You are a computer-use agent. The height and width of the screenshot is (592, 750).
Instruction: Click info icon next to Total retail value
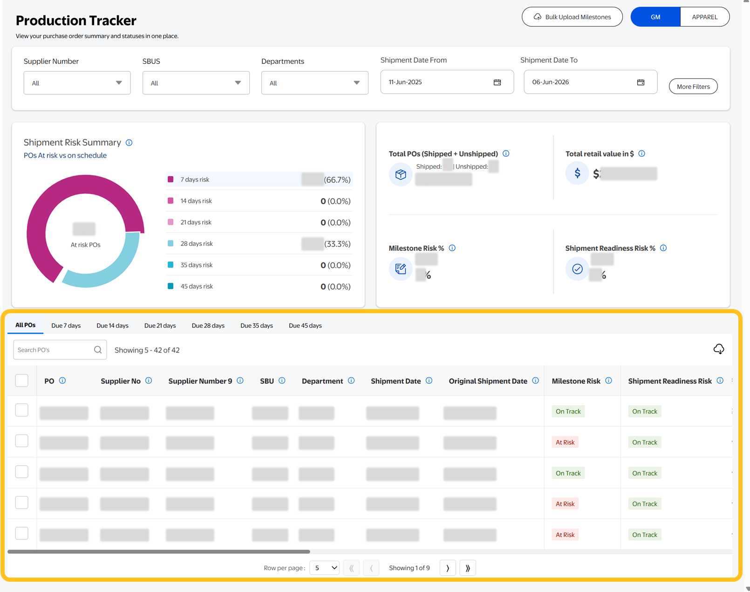(x=641, y=153)
